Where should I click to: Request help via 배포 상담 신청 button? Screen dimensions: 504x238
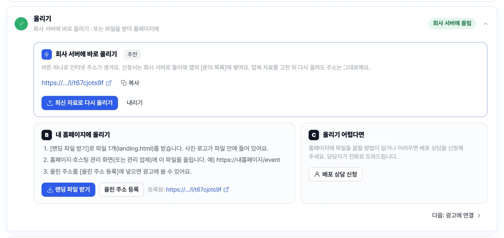point(335,174)
